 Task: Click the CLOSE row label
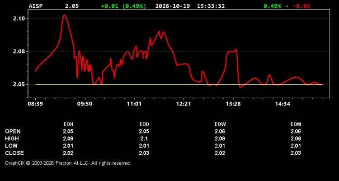14,153
